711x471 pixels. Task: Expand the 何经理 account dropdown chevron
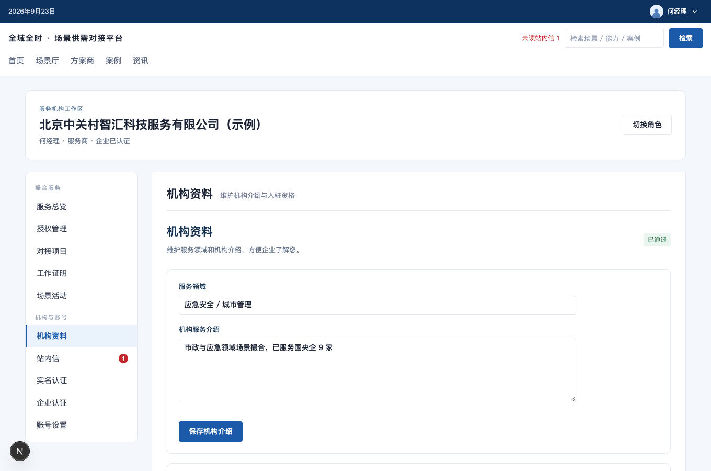695,12
